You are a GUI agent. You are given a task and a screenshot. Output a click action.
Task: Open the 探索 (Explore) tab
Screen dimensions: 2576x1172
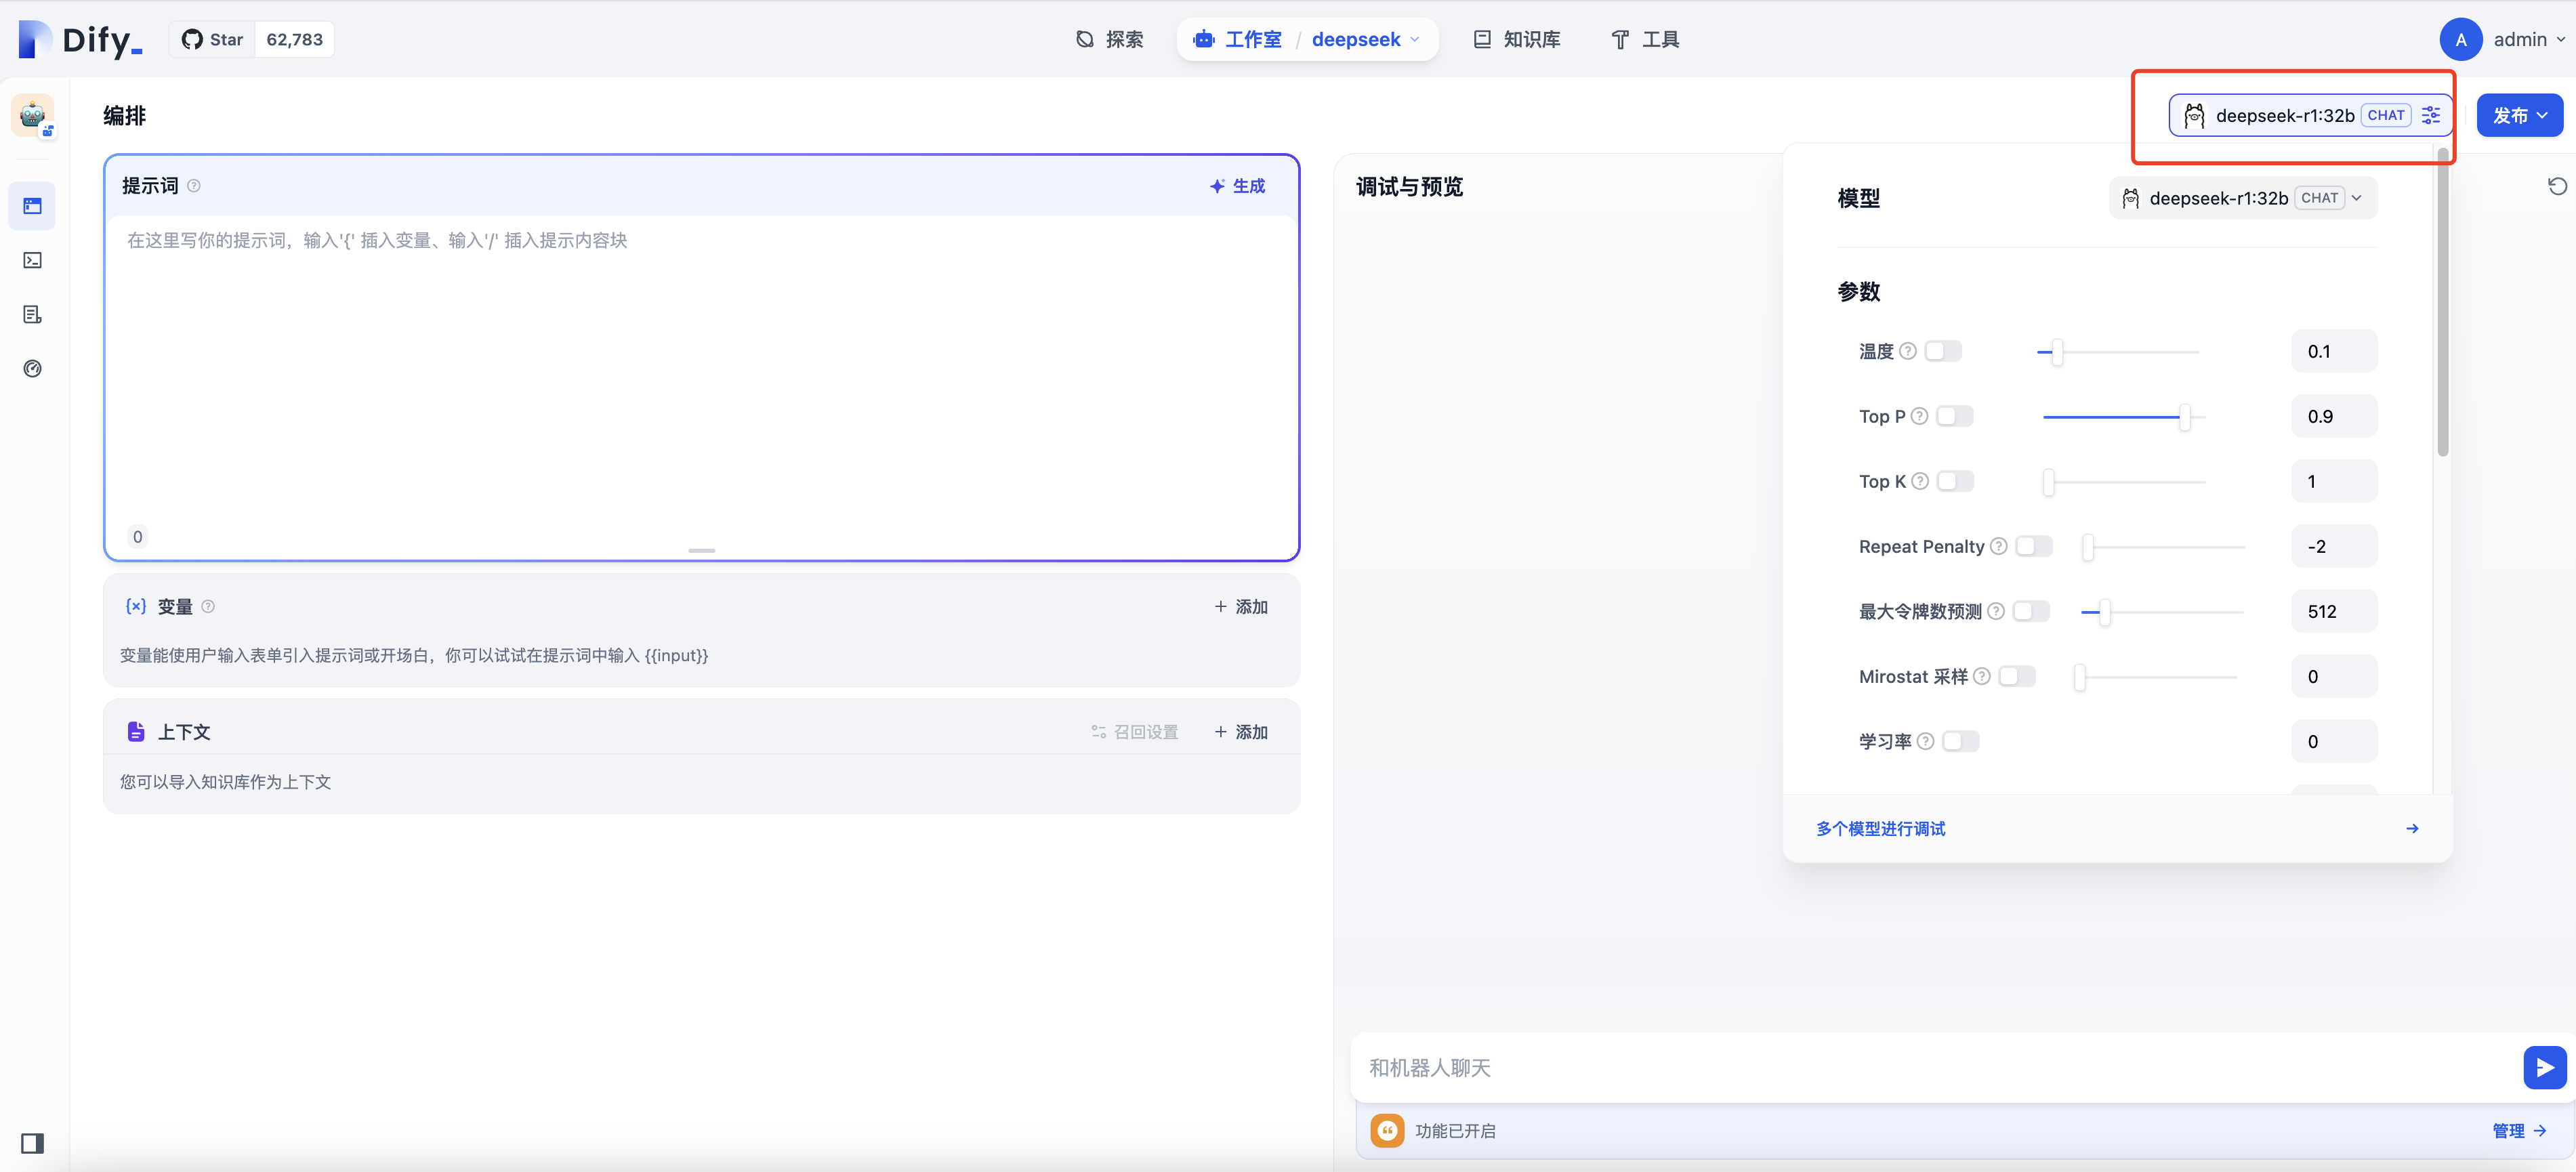coord(1109,40)
